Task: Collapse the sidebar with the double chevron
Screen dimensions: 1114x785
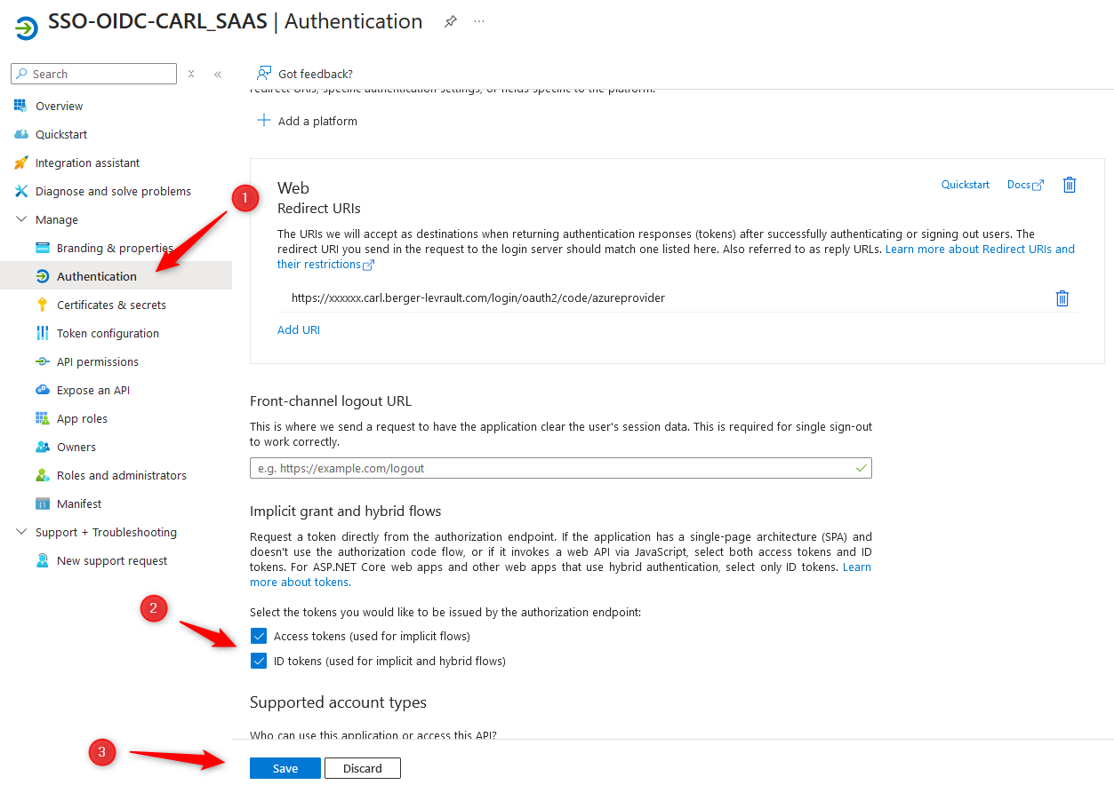Action: 218,74
